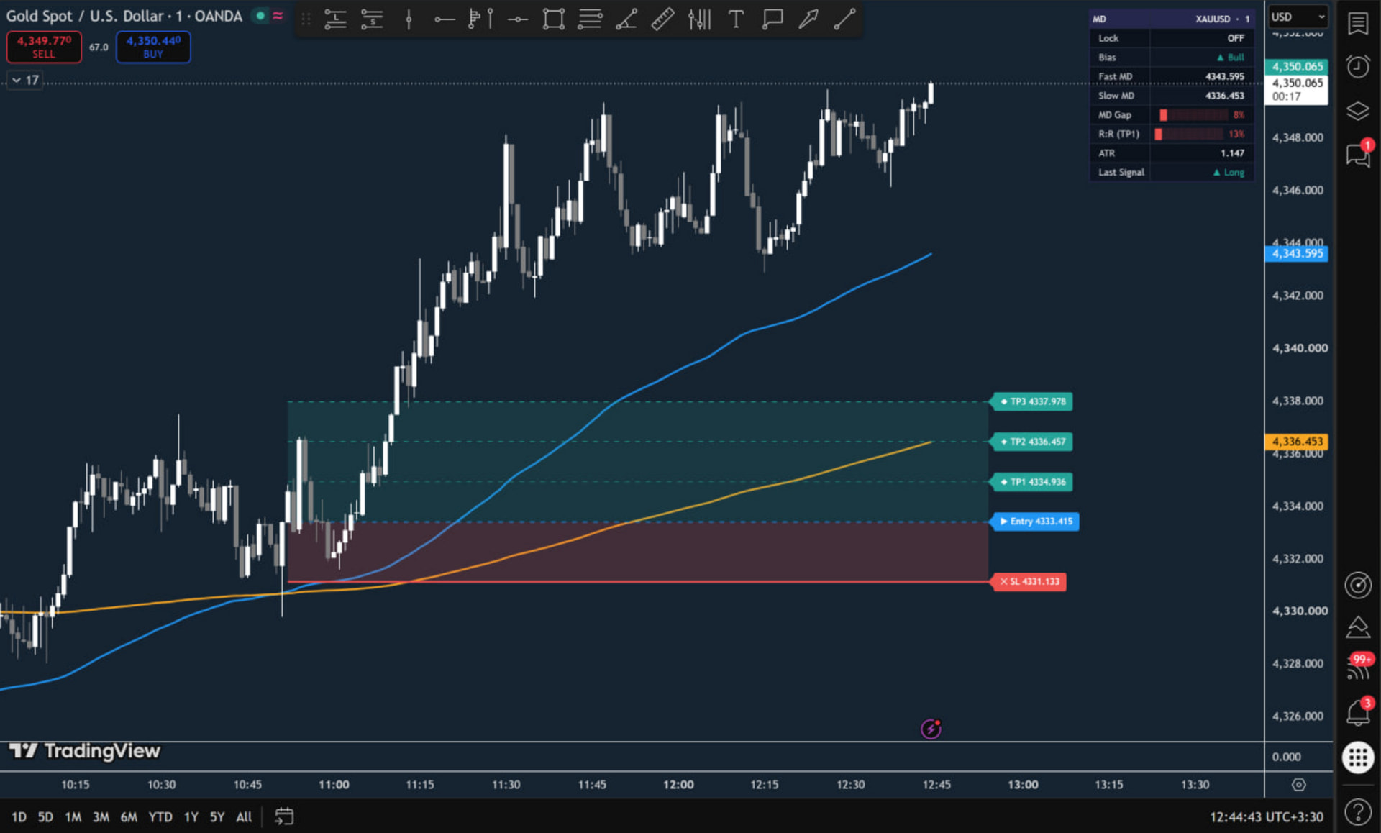Click the TP1 4334.936 level label
Screen dimensions: 1381x833
pyautogui.click(x=1032, y=482)
